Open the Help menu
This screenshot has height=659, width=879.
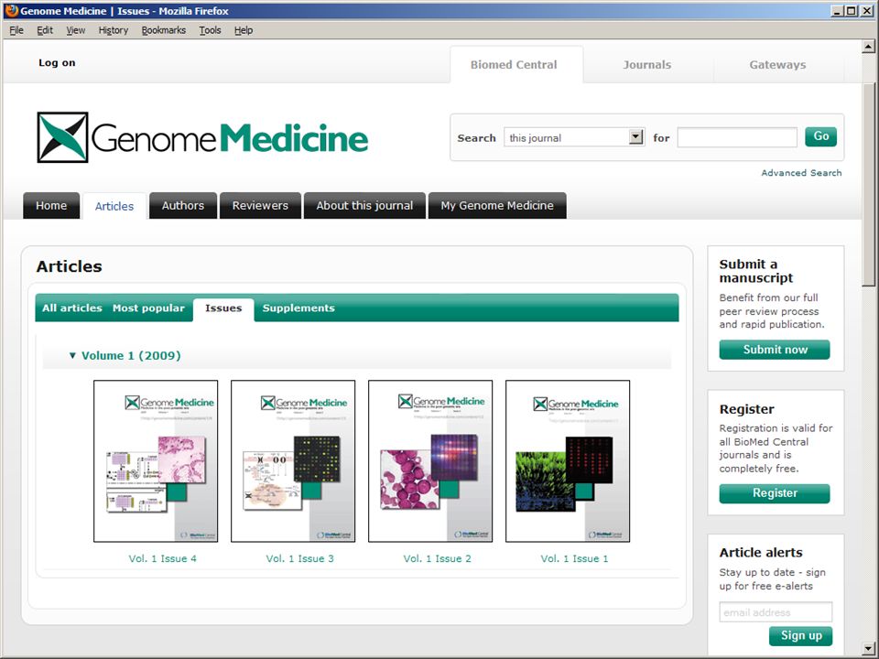[x=244, y=30]
